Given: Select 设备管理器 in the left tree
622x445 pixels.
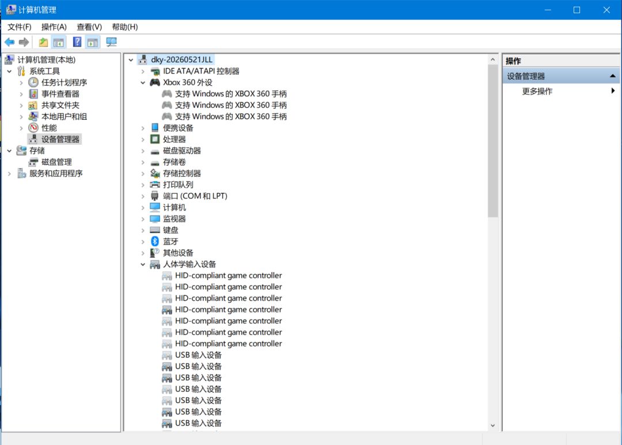Looking at the screenshot, I should click(x=60, y=139).
